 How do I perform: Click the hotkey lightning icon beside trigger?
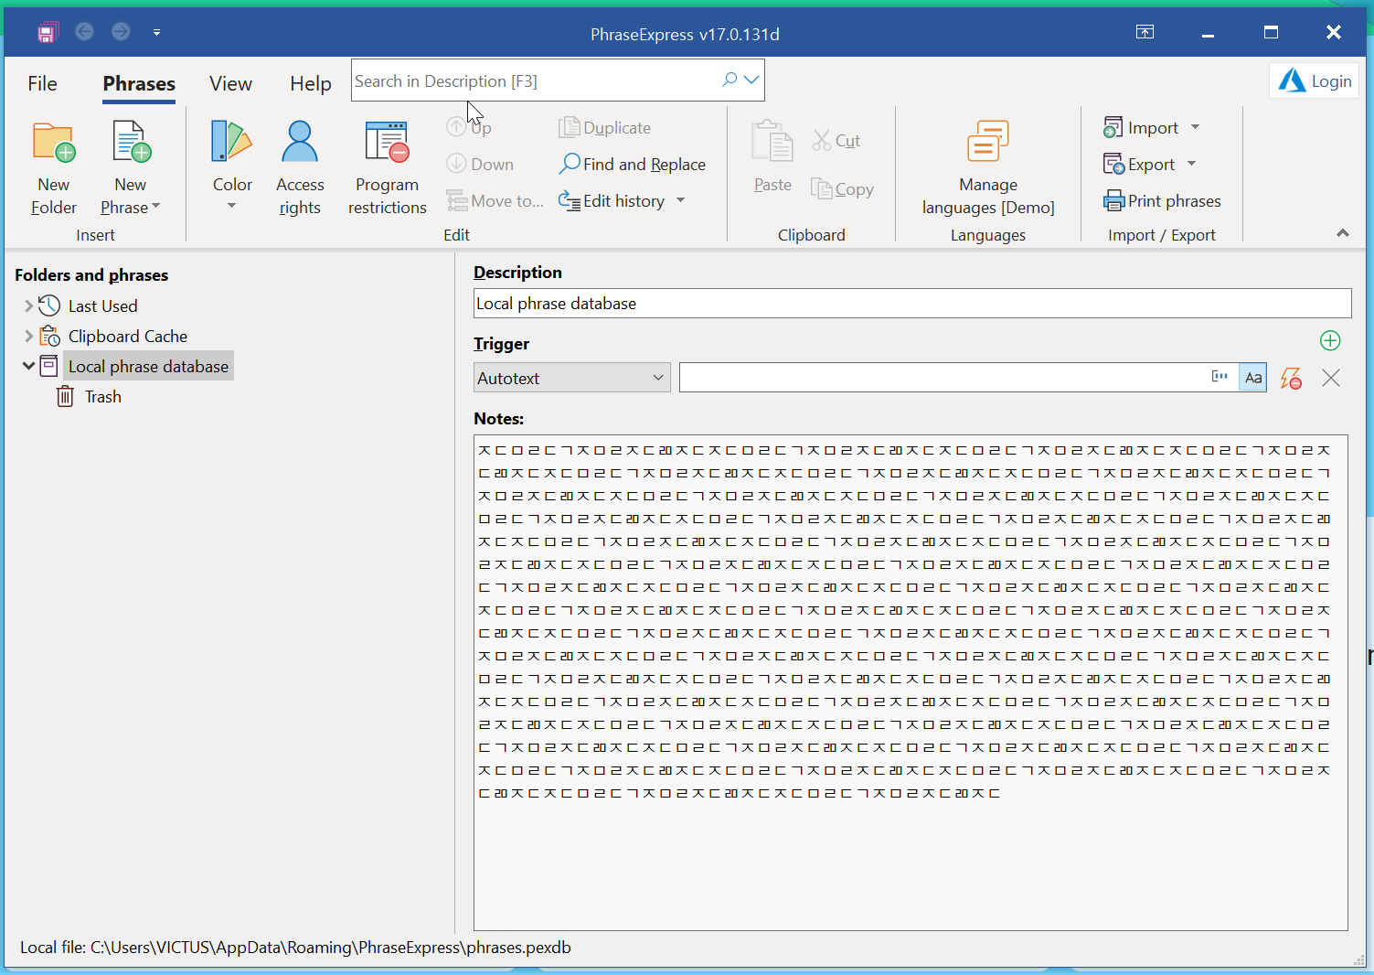coord(1291,379)
